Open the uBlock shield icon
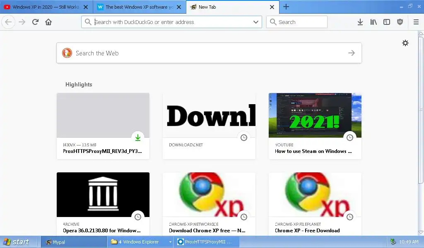 pos(400,22)
